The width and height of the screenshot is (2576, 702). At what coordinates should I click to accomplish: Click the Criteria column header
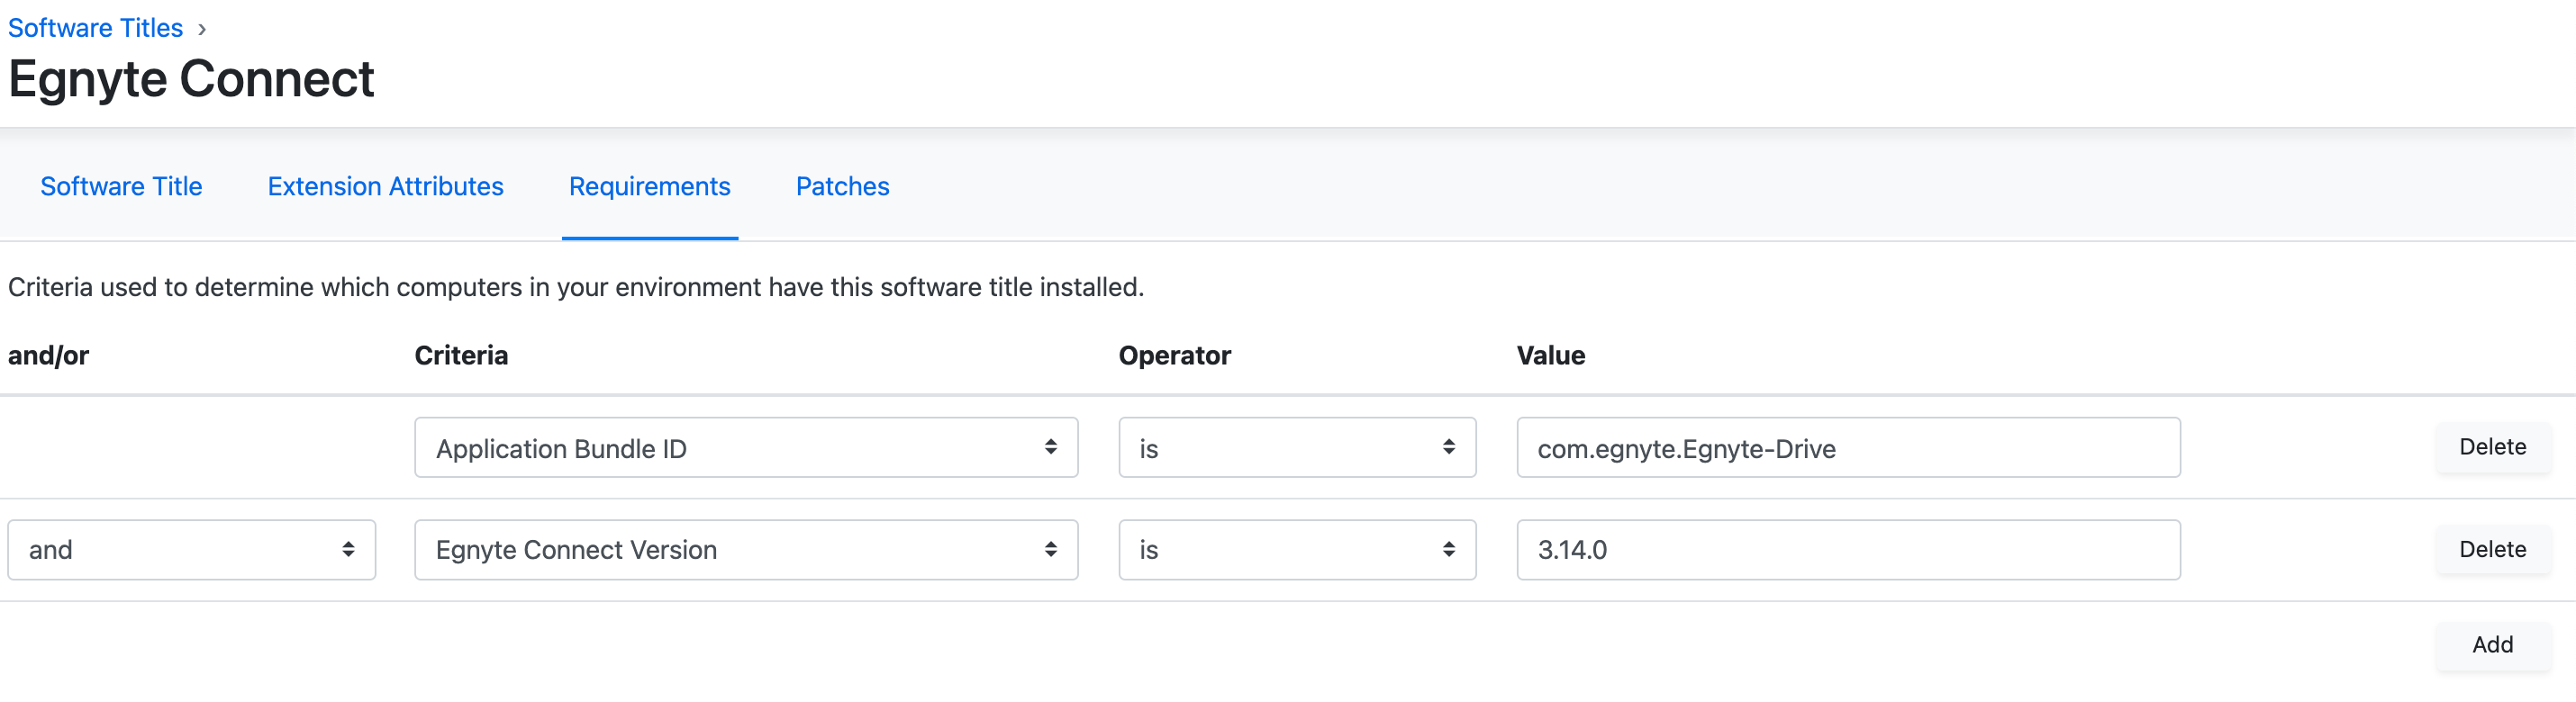[x=461, y=355]
